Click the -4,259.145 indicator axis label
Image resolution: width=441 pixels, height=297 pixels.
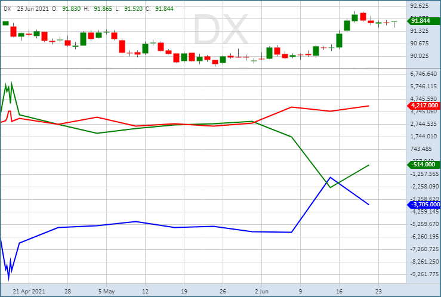click(x=424, y=212)
